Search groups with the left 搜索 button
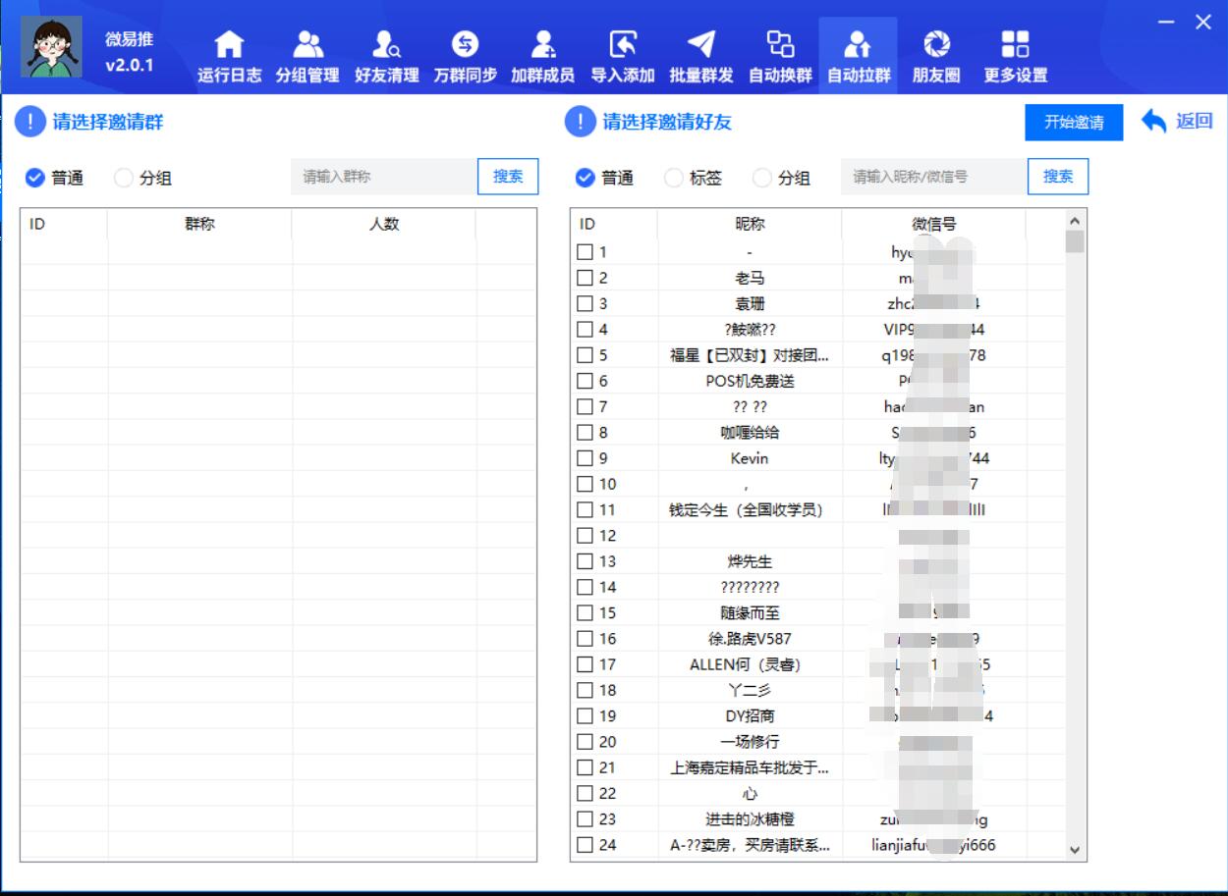This screenshot has height=896, width=1228. click(x=508, y=177)
